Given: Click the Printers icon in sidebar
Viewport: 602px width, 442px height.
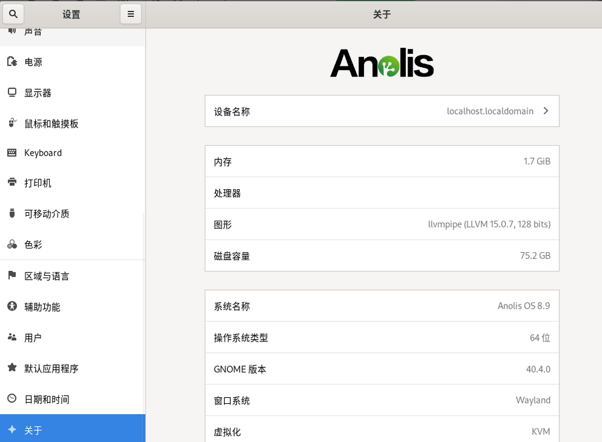Looking at the screenshot, I should point(12,182).
